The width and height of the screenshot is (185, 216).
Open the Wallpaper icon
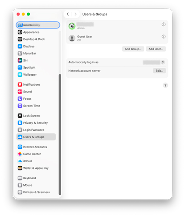20,75
